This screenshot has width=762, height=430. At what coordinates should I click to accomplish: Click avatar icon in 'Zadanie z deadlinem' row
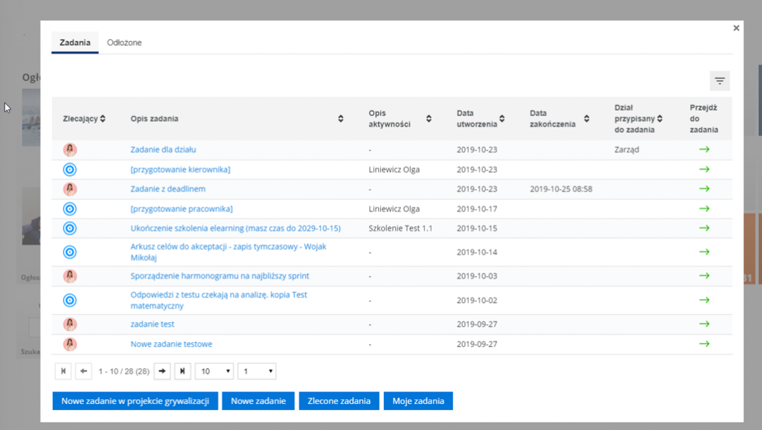[x=70, y=189]
